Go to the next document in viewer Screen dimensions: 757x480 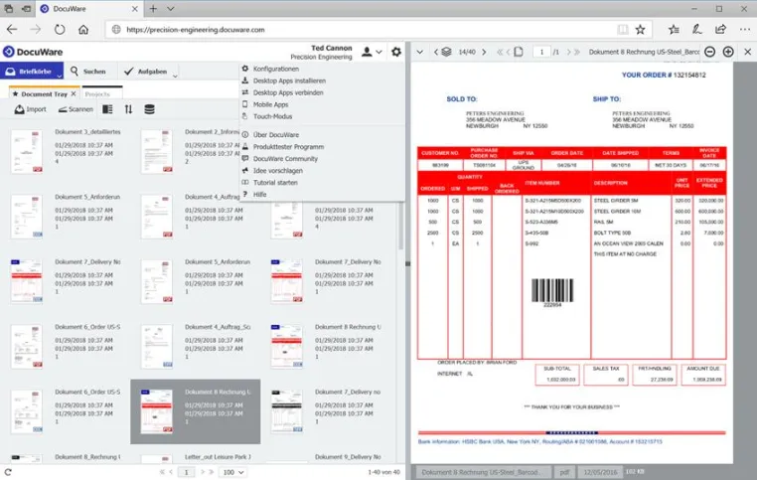pyautogui.click(x=484, y=52)
